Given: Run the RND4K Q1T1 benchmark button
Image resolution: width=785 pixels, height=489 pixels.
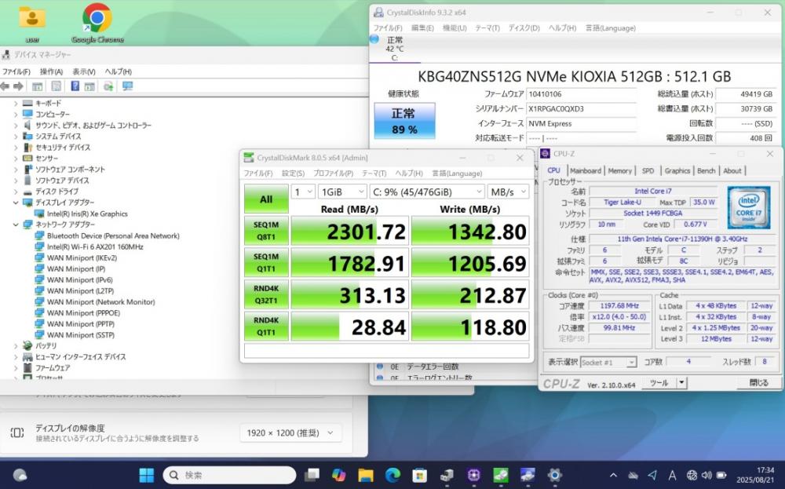Looking at the screenshot, I should [266, 327].
